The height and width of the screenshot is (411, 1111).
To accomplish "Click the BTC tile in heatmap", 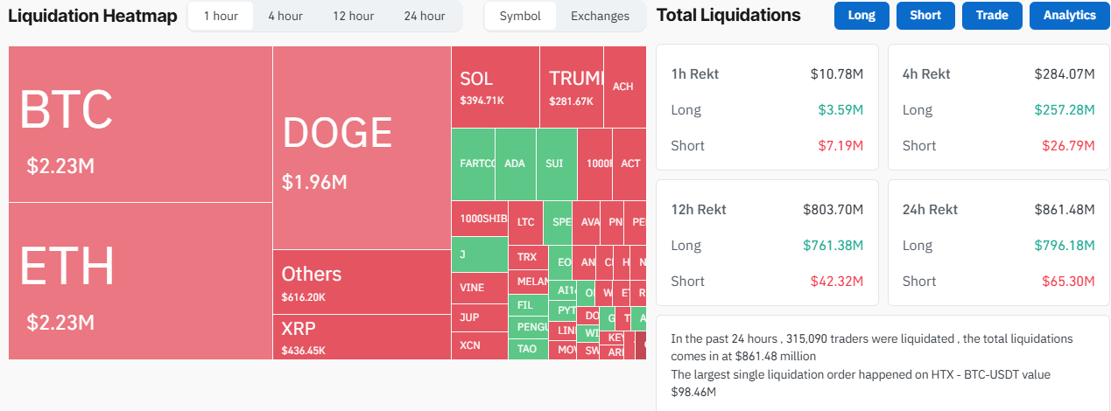I will point(140,124).
